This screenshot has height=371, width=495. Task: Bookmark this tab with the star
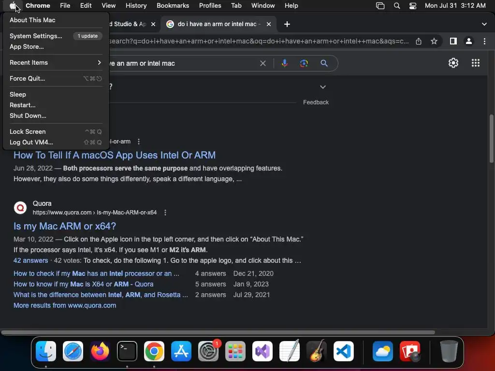[x=434, y=41]
